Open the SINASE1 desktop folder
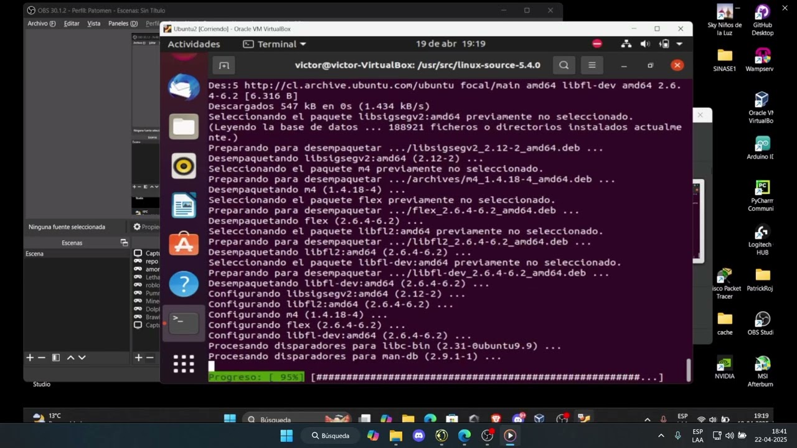The height and width of the screenshot is (448, 797). [725, 60]
